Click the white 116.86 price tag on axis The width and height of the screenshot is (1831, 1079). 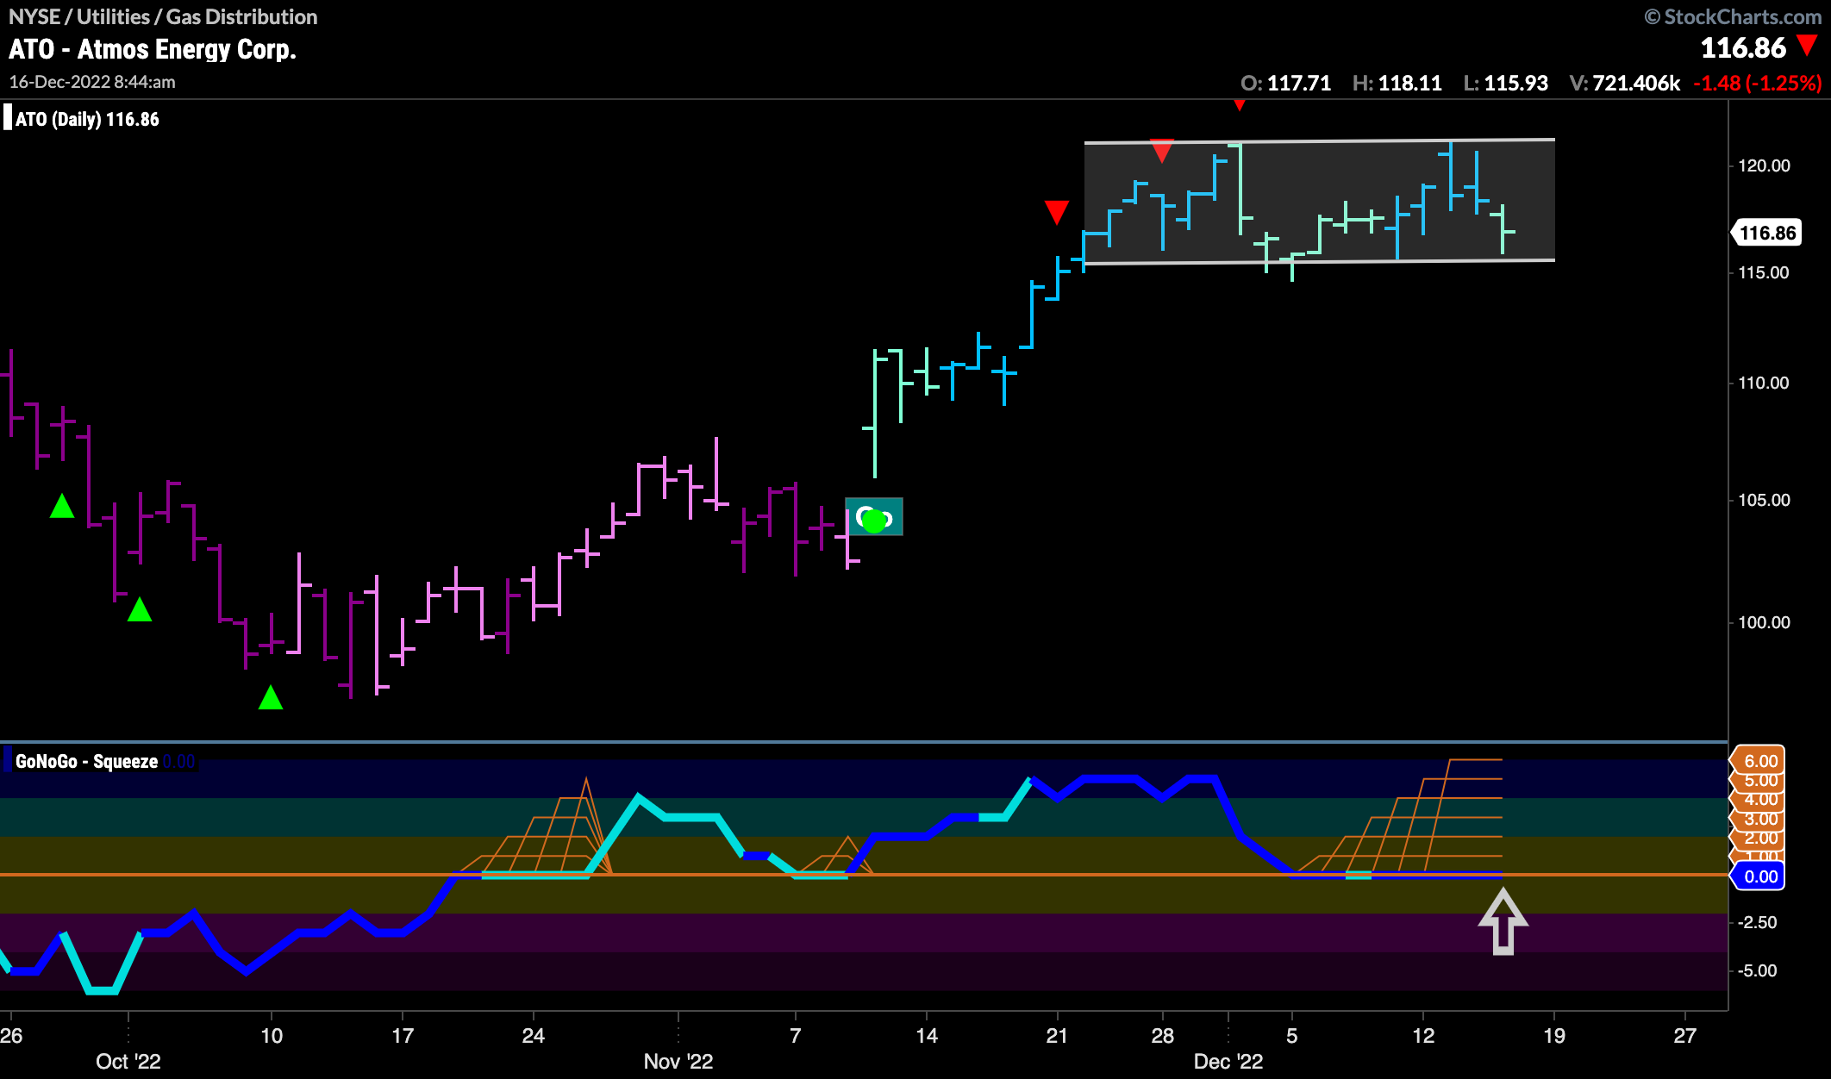(x=1767, y=233)
